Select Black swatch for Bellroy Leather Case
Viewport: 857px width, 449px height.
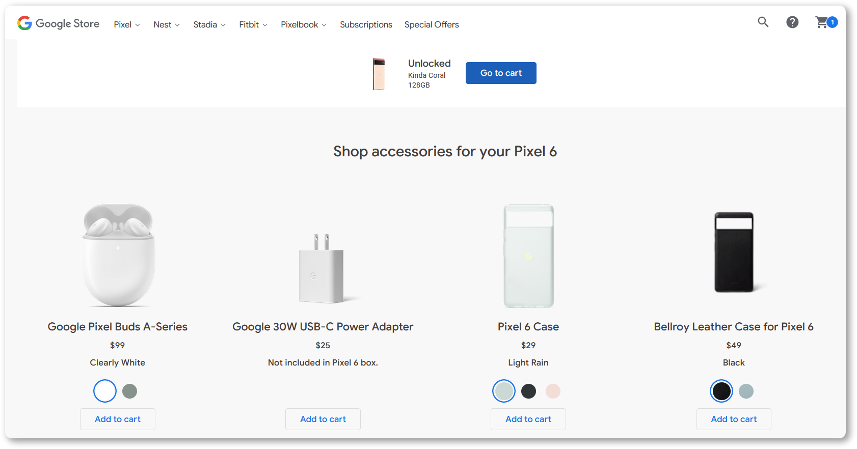coord(721,391)
